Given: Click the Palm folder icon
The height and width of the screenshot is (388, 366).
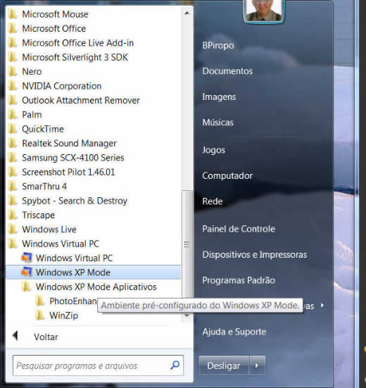Looking at the screenshot, I should tap(13, 115).
